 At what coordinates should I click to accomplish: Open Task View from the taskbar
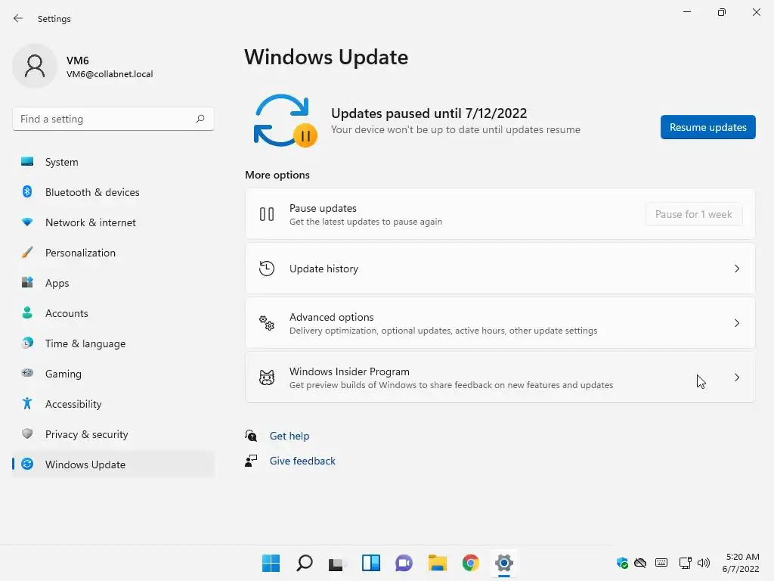click(337, 563)
